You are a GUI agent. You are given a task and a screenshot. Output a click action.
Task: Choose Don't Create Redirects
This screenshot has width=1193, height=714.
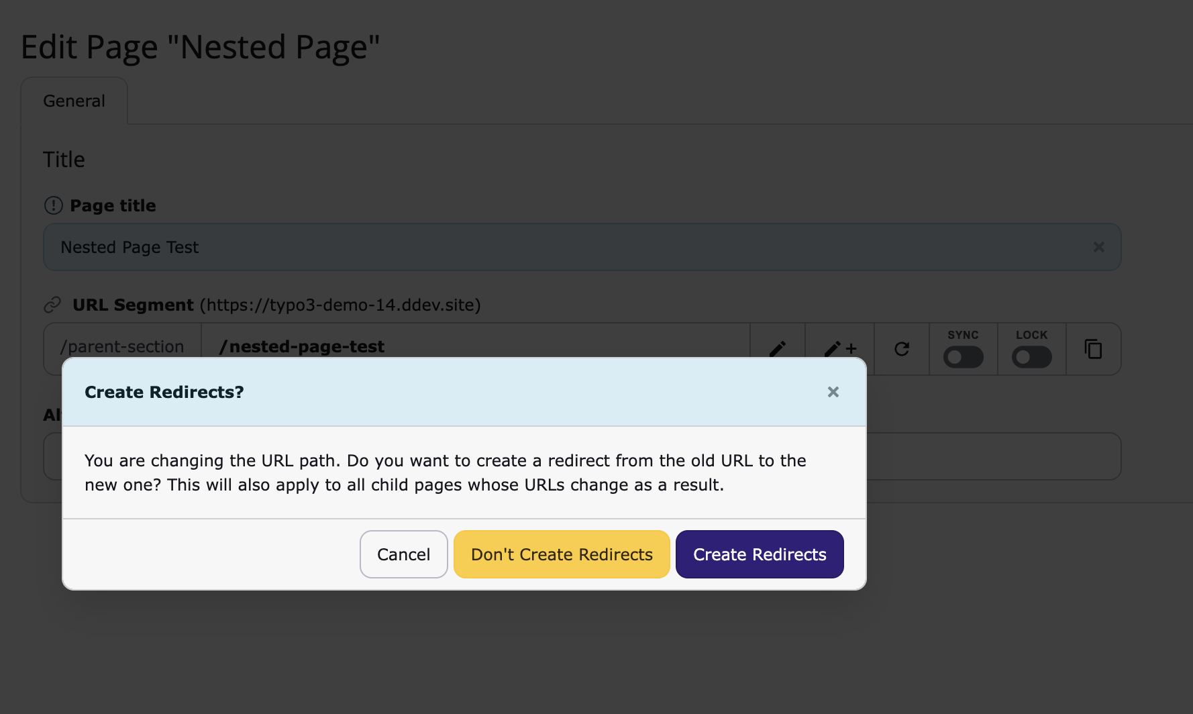tap(562, 554)
